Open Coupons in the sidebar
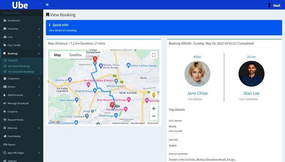Image resolution: width=285 pixels, height=162 pixels. tap(13, 111)
